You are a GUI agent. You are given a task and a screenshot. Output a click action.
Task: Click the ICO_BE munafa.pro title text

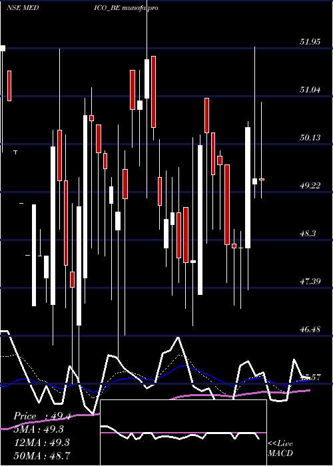pos(126,8)
